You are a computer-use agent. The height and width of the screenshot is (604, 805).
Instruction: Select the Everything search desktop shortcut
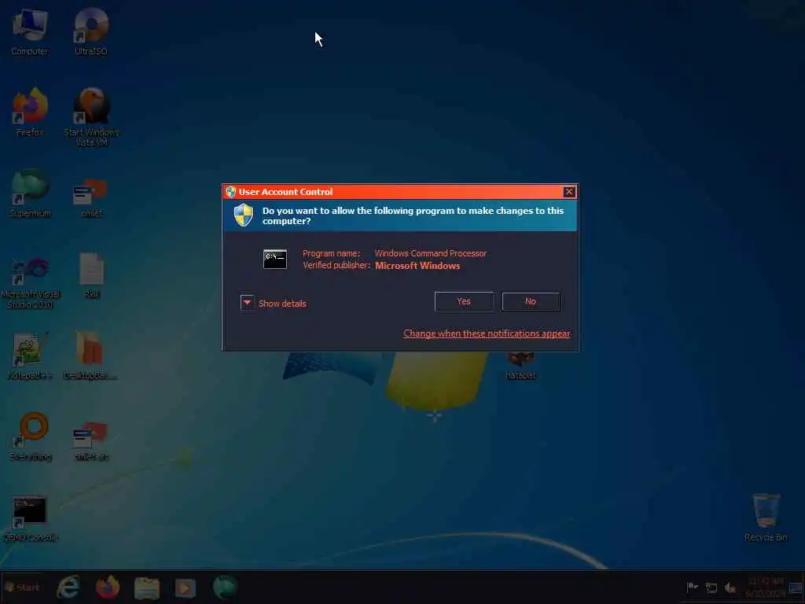click(x=31, y=436)
